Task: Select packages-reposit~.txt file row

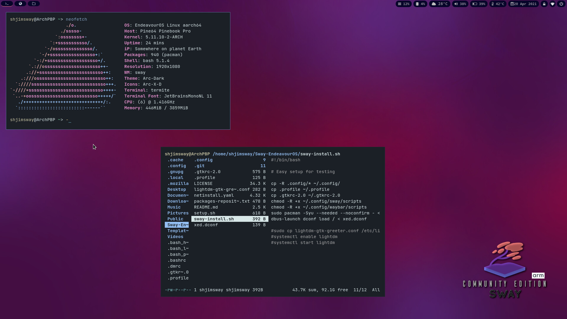Action: click(x=230, y=201)
